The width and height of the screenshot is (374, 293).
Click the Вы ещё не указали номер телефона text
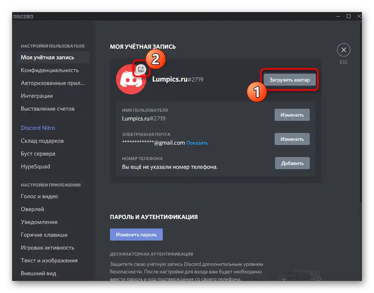click(170, 167)
